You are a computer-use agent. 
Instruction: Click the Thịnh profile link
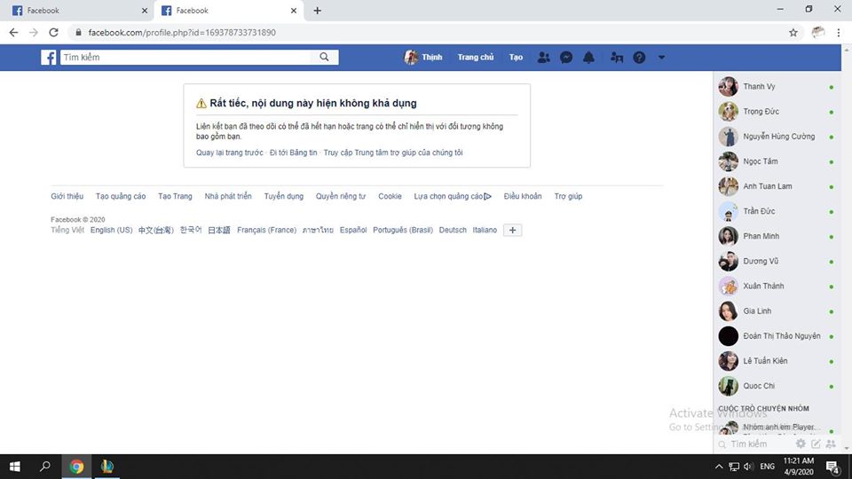coord(423,57)
